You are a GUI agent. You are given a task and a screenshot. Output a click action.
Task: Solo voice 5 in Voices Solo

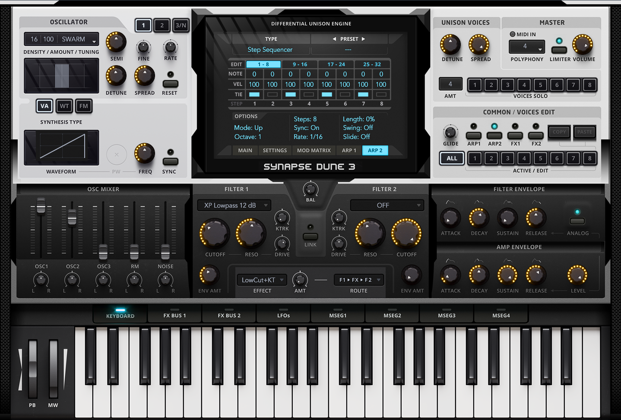tap(540, 85)
